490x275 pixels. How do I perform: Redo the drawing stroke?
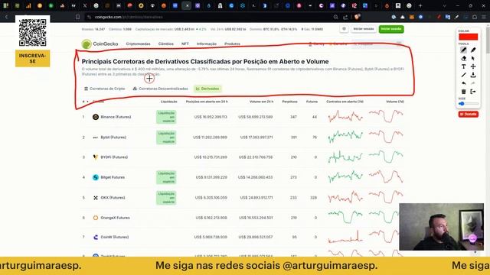click(473, 83)
